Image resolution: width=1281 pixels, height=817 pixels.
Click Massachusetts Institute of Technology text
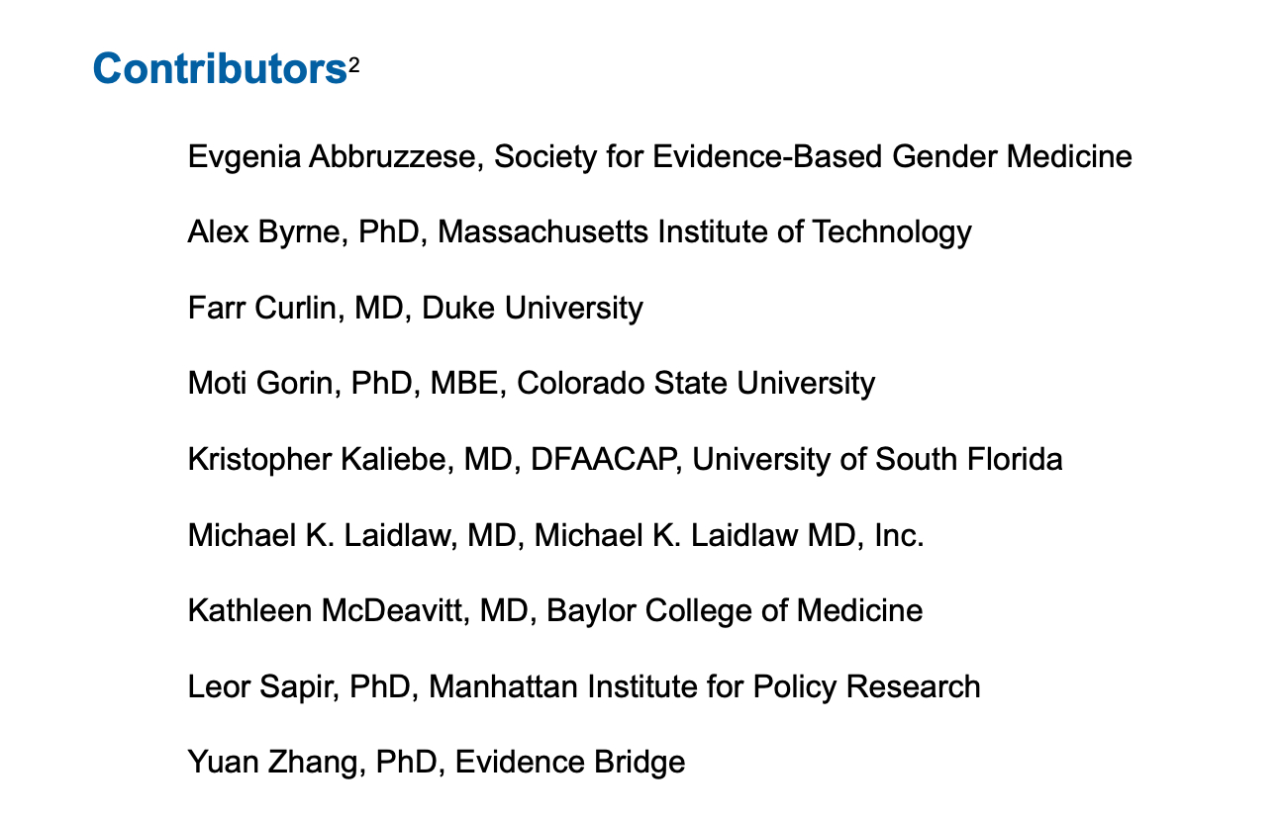click(x=704, y=231)
